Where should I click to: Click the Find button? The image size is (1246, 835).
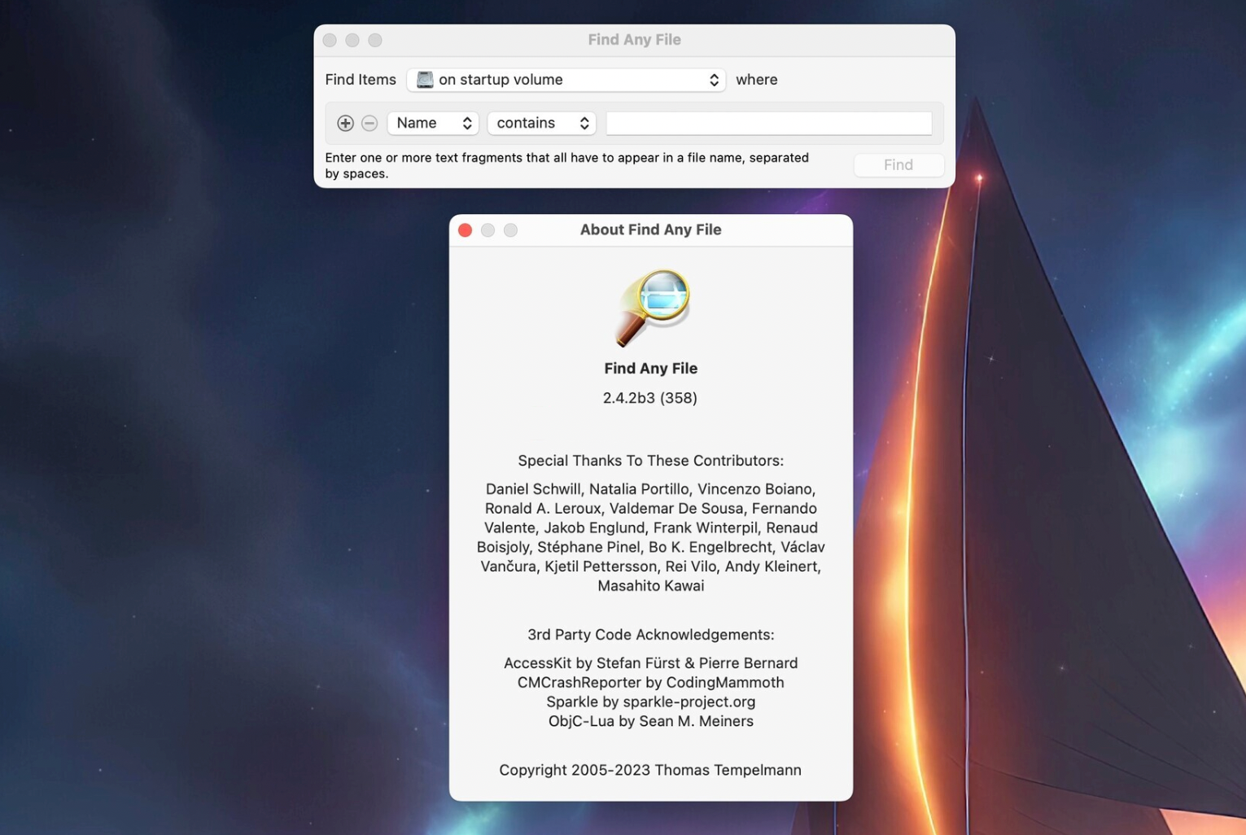pyautogui.click(x=898, y=165)
